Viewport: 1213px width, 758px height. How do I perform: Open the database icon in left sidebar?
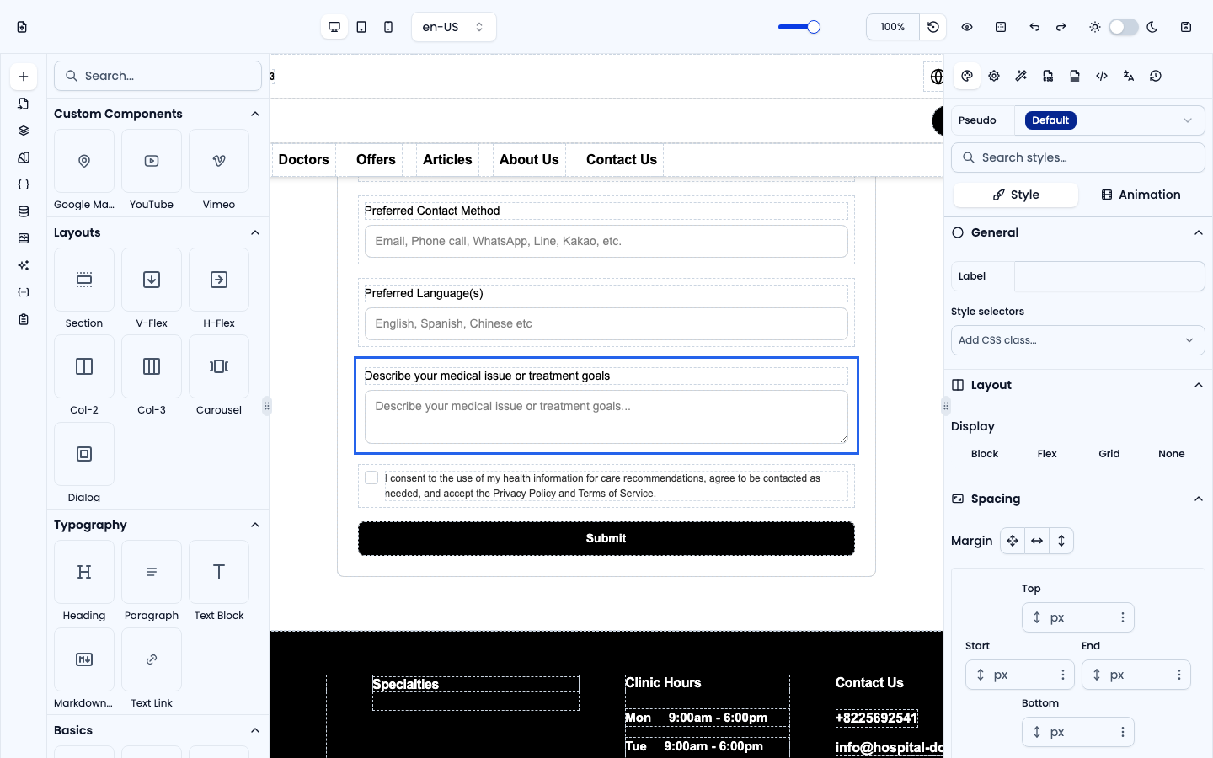[x=24, y=211]
